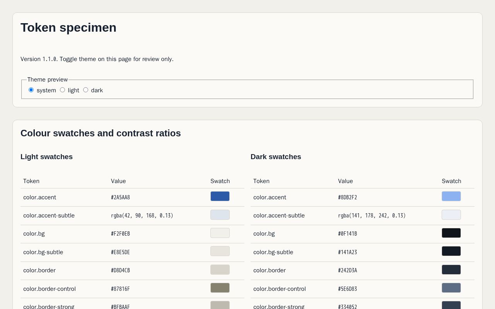Select the hex value #E8E5DE
This screenshot has height=309, width=495.
pyautogui.click(x=120, y=252)
